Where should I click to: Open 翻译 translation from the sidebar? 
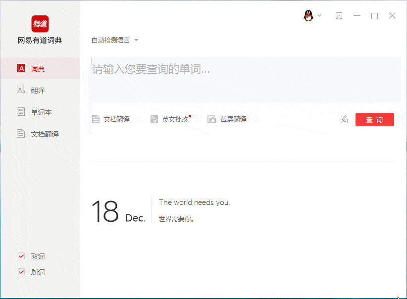[21, 90]
